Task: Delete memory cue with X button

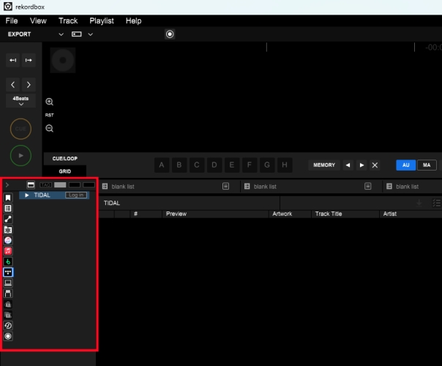Action: click(x=375, y=165)
